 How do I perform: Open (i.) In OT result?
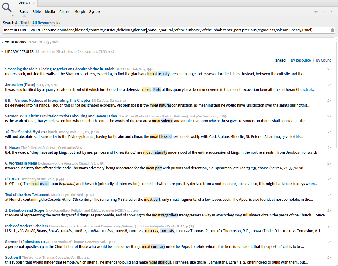12,179
